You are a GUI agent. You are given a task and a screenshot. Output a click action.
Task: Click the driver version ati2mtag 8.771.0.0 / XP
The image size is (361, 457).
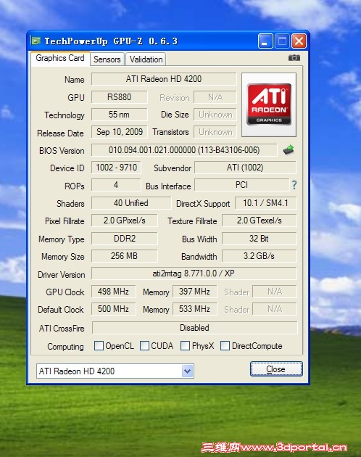coord(194,273)
